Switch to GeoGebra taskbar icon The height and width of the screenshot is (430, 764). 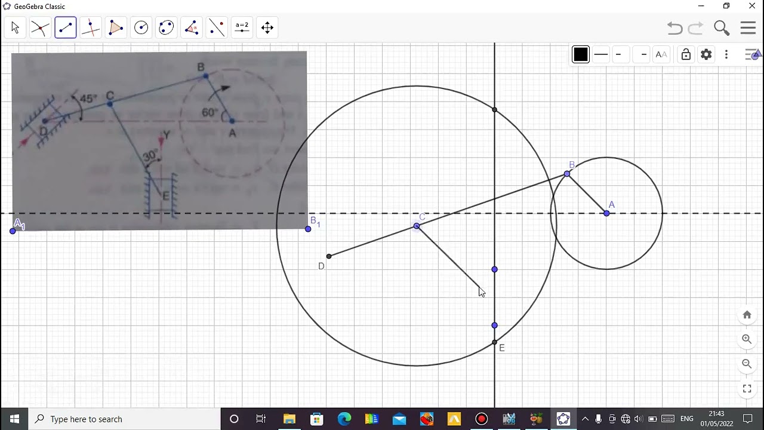(x=563, y=419)
